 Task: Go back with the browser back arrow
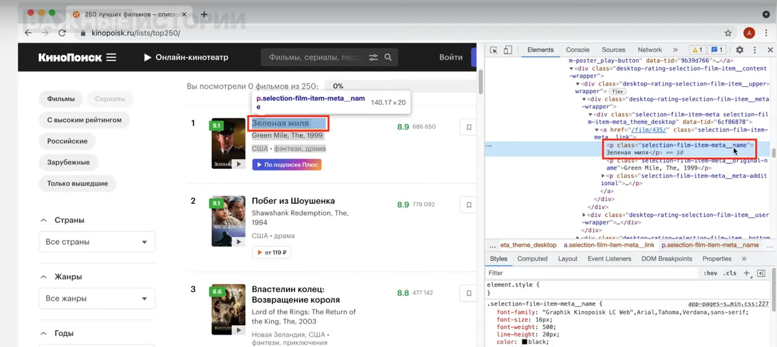coord(28,33)
